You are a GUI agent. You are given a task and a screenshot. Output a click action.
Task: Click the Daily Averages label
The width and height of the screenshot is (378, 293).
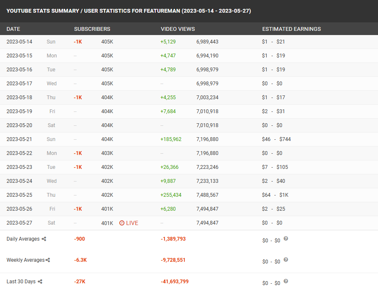23,239
